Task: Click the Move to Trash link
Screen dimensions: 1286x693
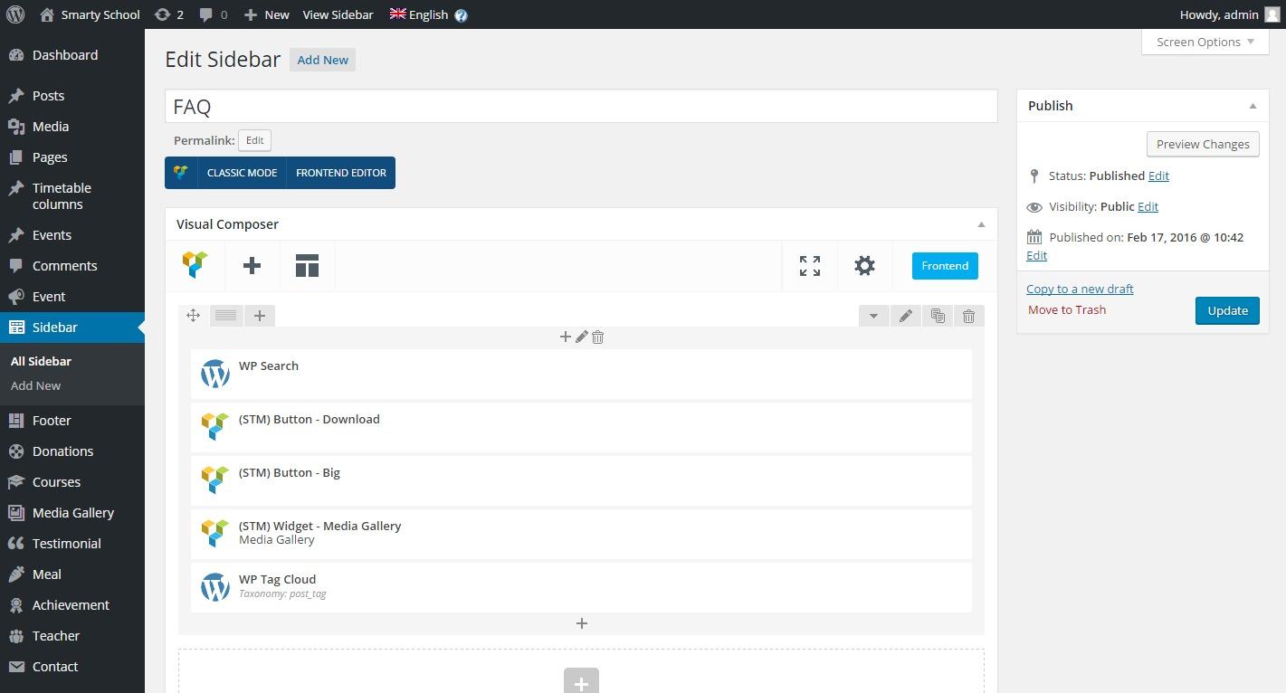Action: pyautogui.click(x=1067, y=309)
